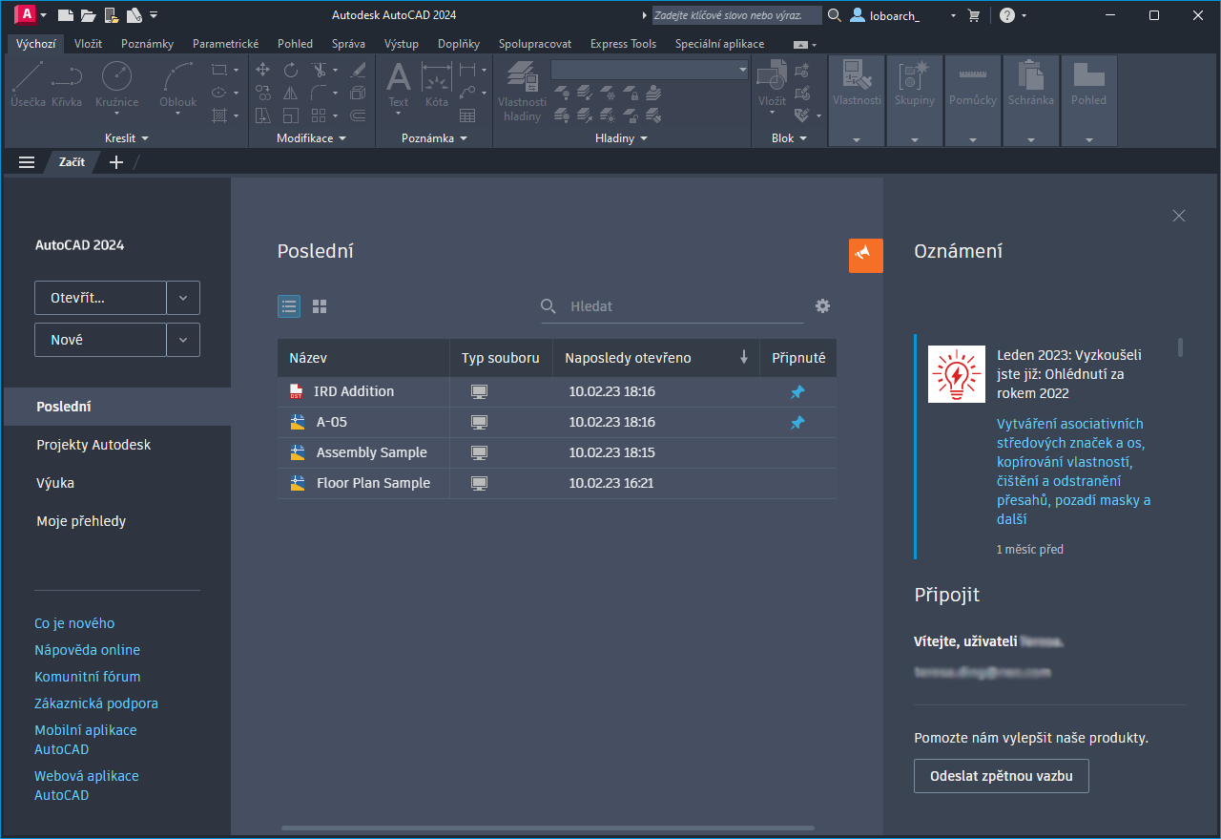Image resolution: width=1221 pixels, height=839 pixels.
Task: Click the Odeslat zpětnou vazbu button
Action: (1002, 776)
